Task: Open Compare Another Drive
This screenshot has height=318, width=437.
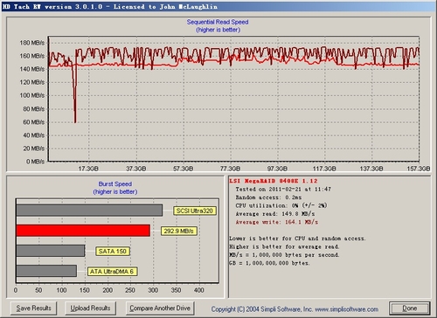Action: [160, 308]
